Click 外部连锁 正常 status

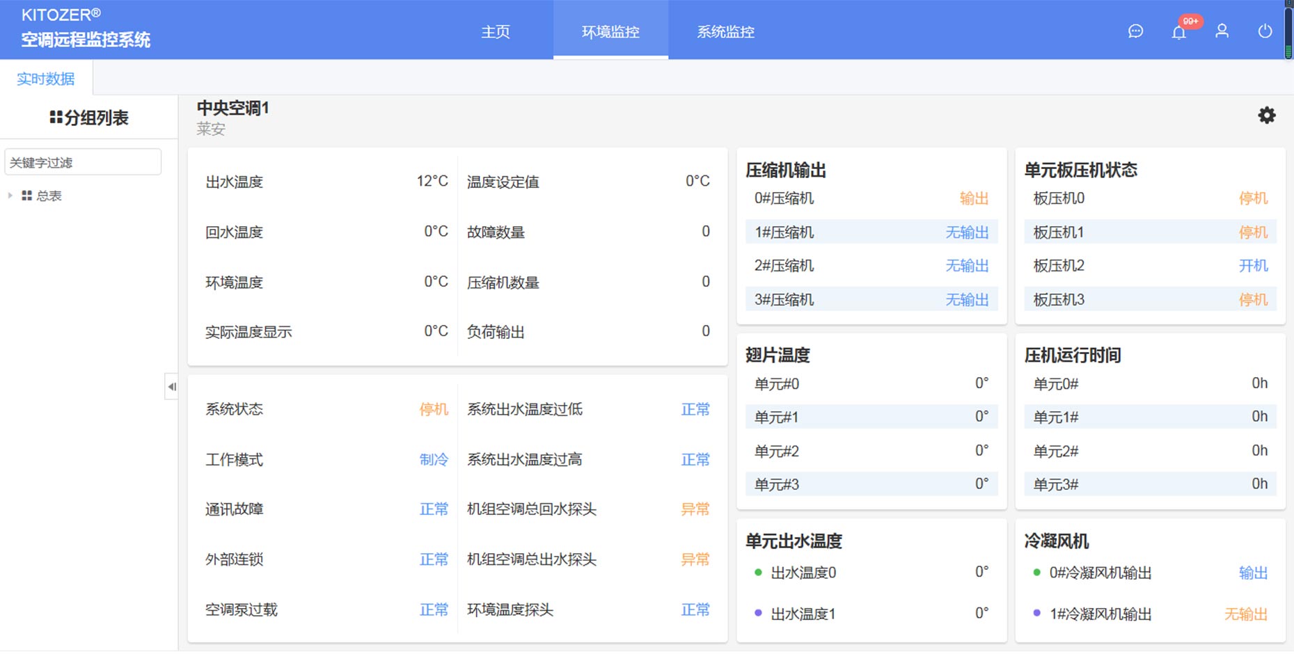(434, 559)
